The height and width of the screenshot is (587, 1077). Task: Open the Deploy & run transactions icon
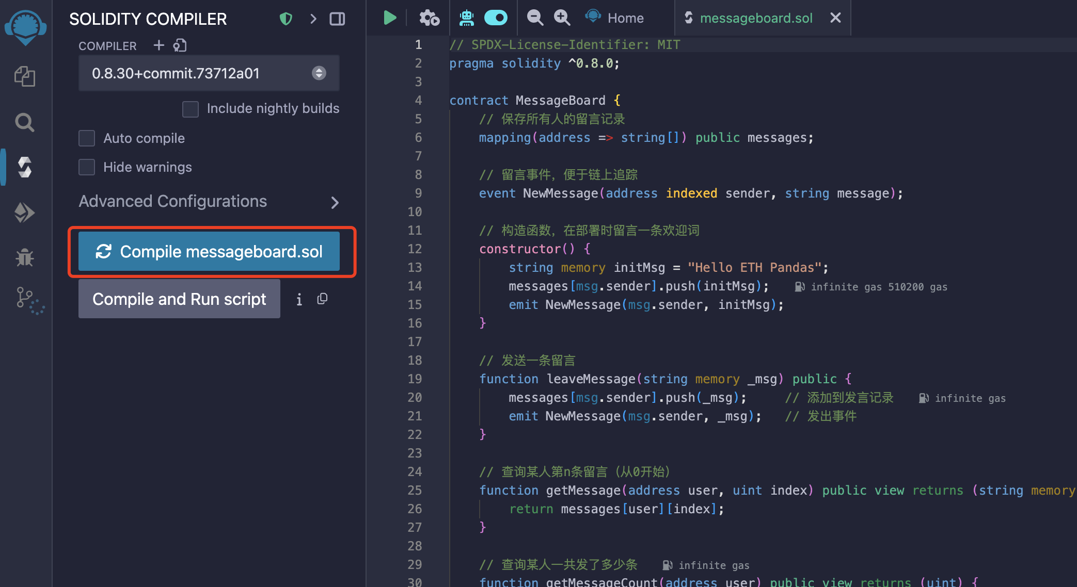(x=25, y=212)
